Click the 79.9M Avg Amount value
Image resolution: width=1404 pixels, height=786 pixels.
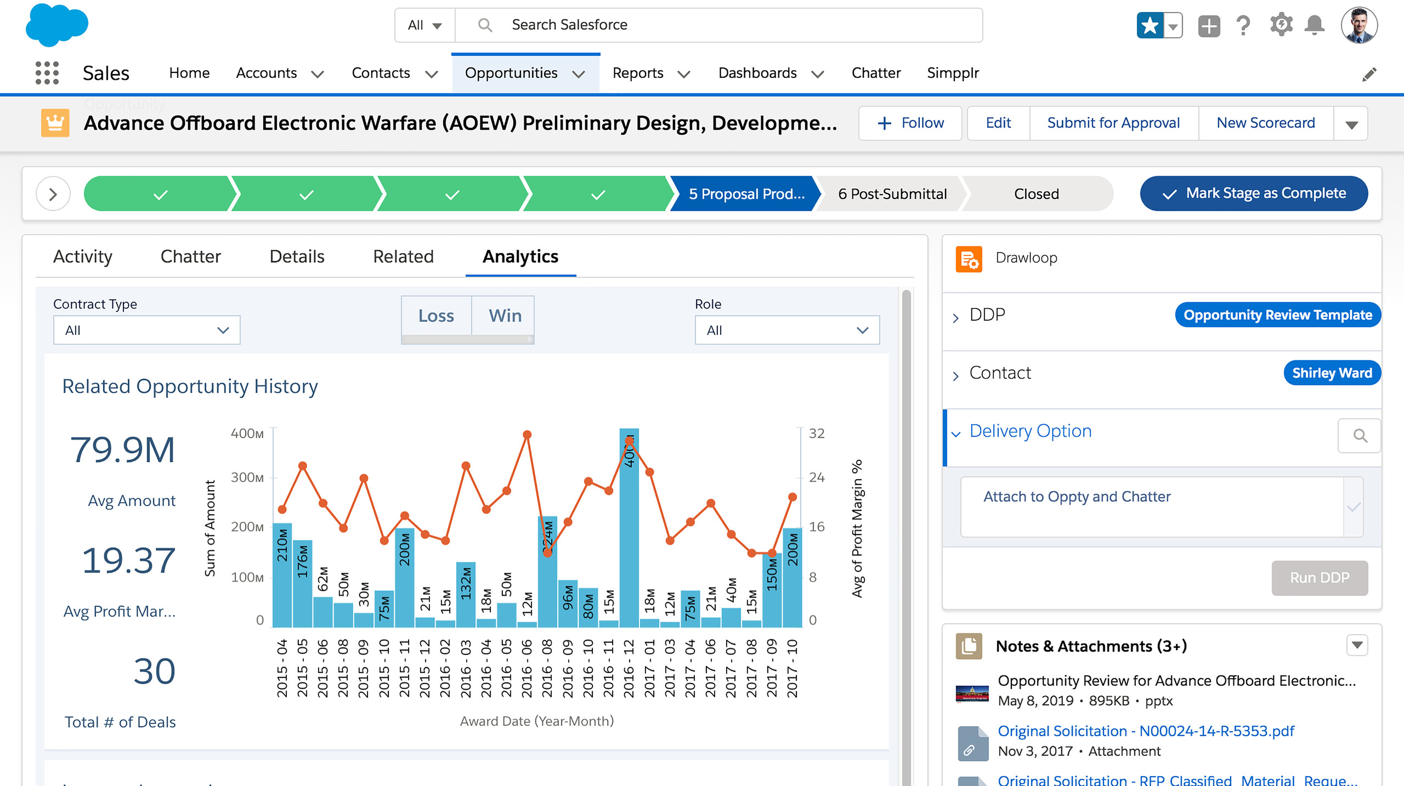tap(123, 451)
